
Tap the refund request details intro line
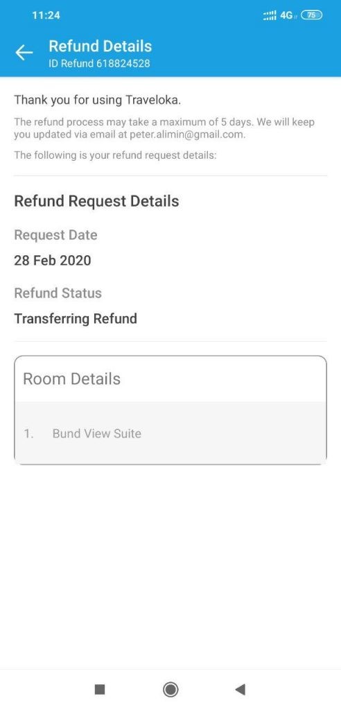tap(116, 155)
